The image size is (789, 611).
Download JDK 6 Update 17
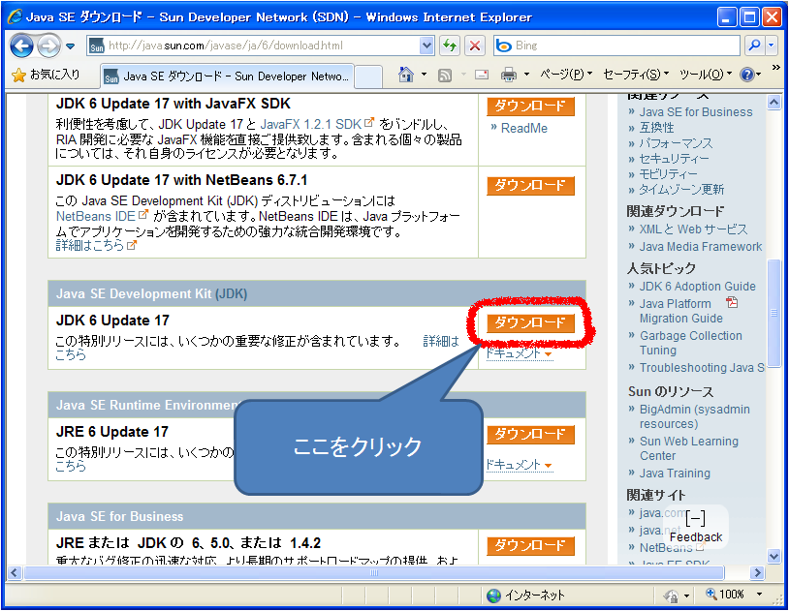pyautogui.click(x=530, y=322)
